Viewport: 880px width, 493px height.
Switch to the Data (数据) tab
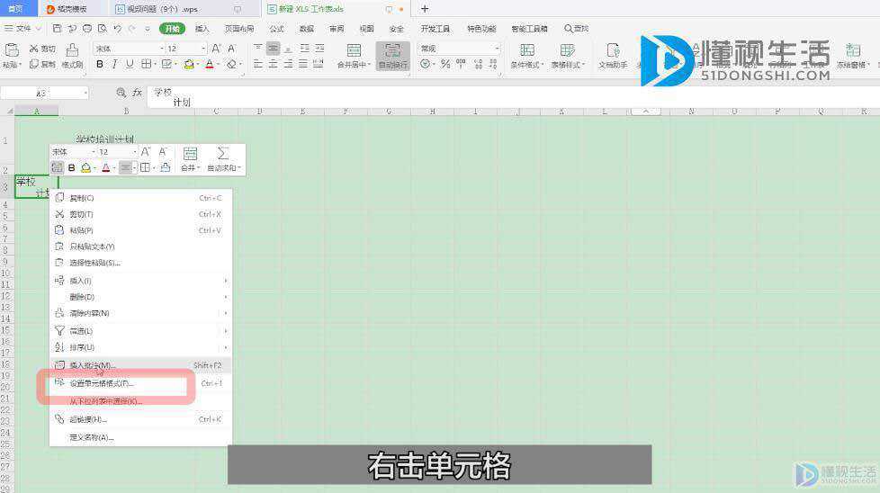[307, 28]
